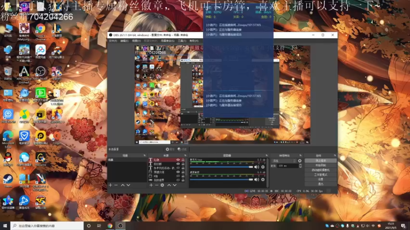Open the Scene Collection menu in OBS
The height and width of the screenshot is (230, 410).
(x=168, y=41)
